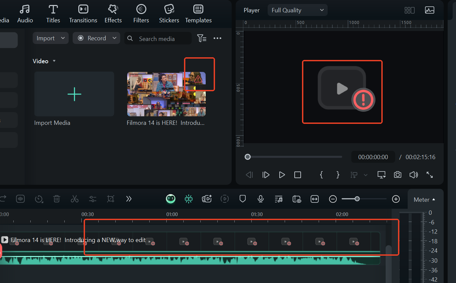
Task: Toggle the timeline auto ripple snap icon
Action: coord(189,199)
